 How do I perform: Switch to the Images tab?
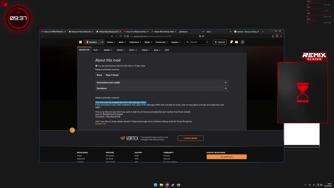tap(108, 50)
